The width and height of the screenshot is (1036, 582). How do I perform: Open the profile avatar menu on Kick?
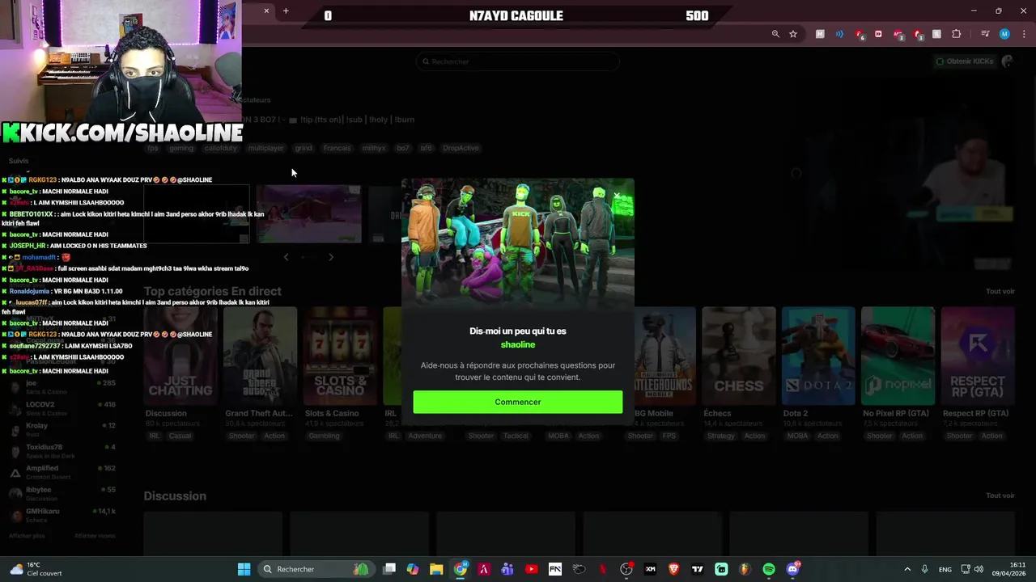pyautogui.click(x=1008, y=61)
